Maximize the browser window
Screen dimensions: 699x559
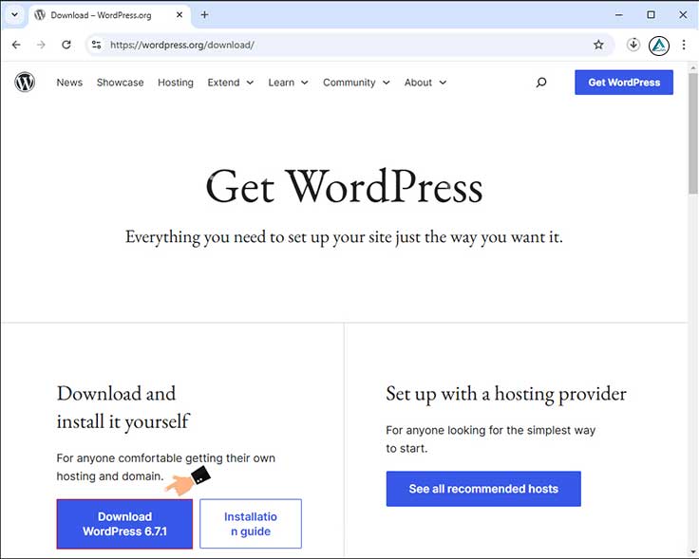651,14
